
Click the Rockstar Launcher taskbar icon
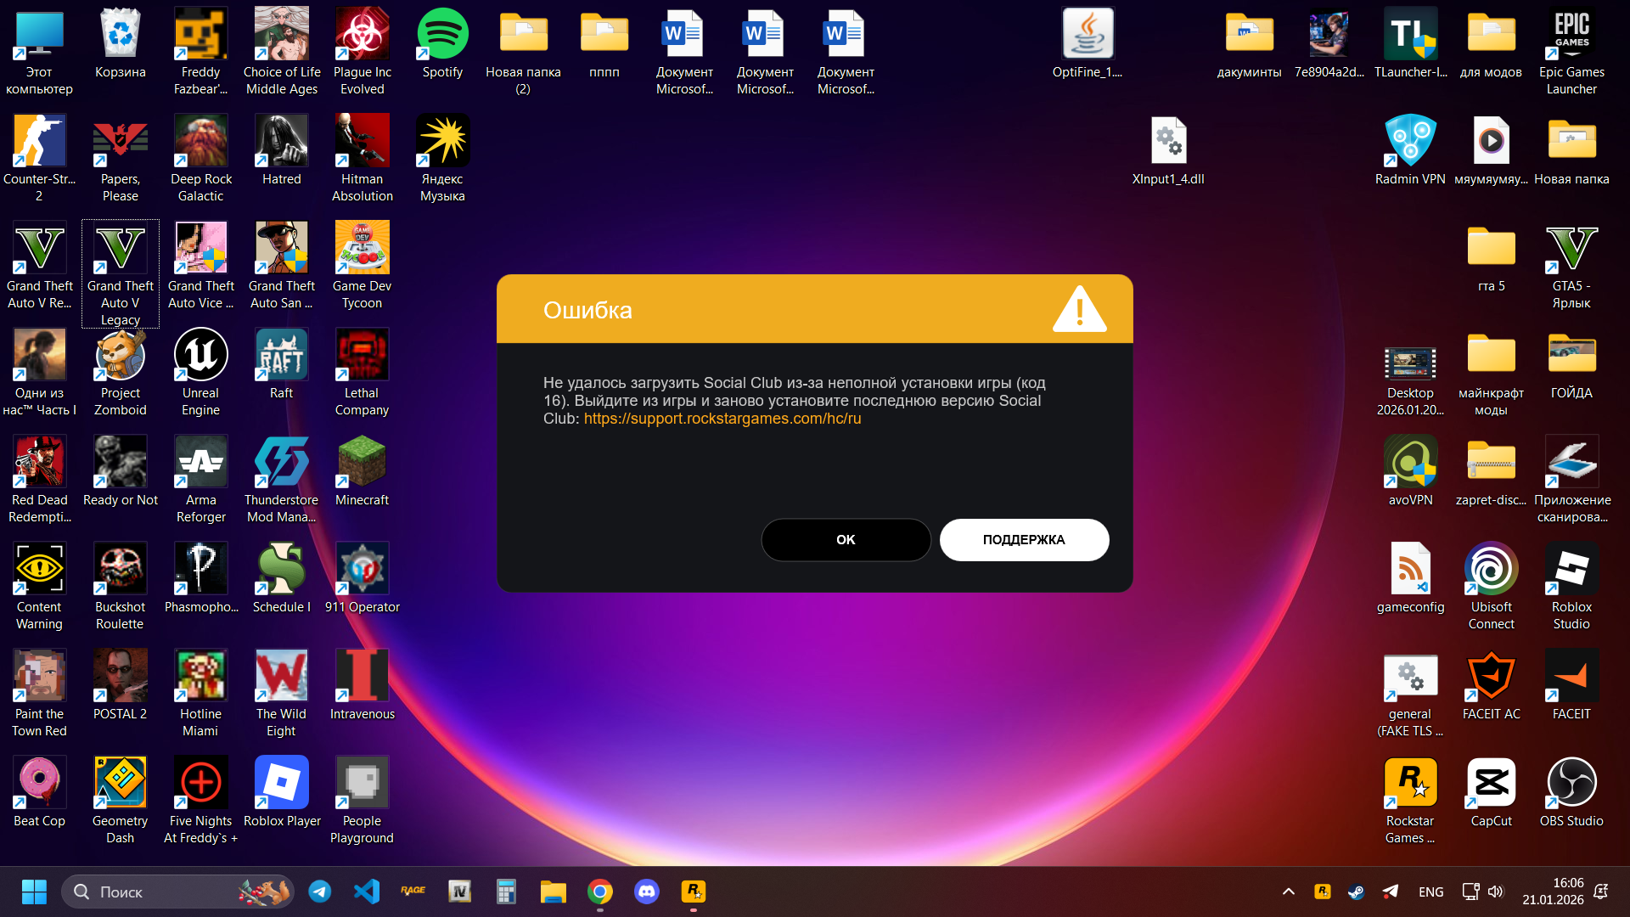(x=694, y=892)
